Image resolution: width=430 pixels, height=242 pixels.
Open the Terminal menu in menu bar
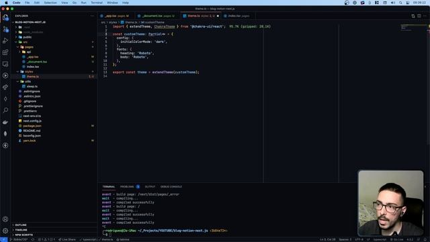(x=97, y=3)
